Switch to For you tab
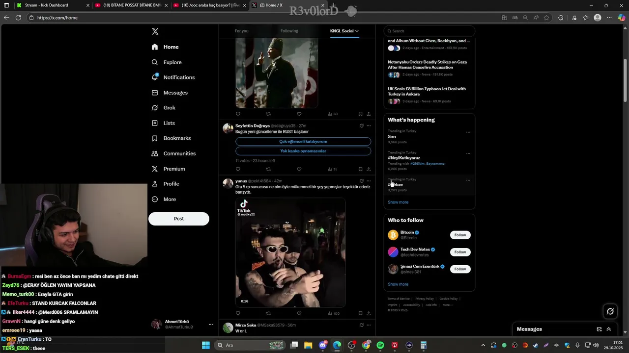The height and width of the screenshot is (353, 629). click(241, 31)
